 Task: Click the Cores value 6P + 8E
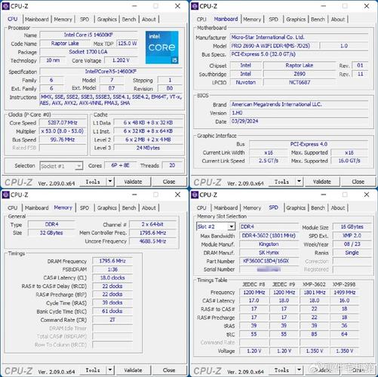120,165
